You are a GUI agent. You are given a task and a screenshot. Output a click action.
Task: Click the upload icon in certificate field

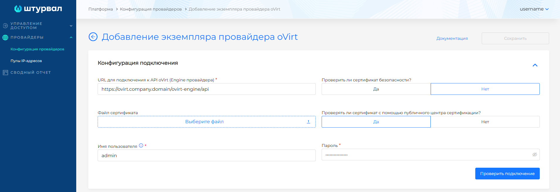click(x=308, y=122)
